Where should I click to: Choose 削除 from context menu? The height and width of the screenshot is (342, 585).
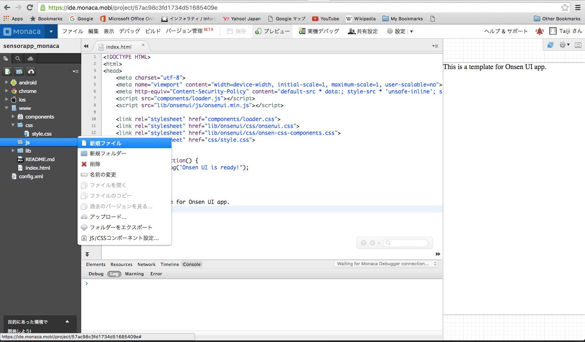coord(125,164)
